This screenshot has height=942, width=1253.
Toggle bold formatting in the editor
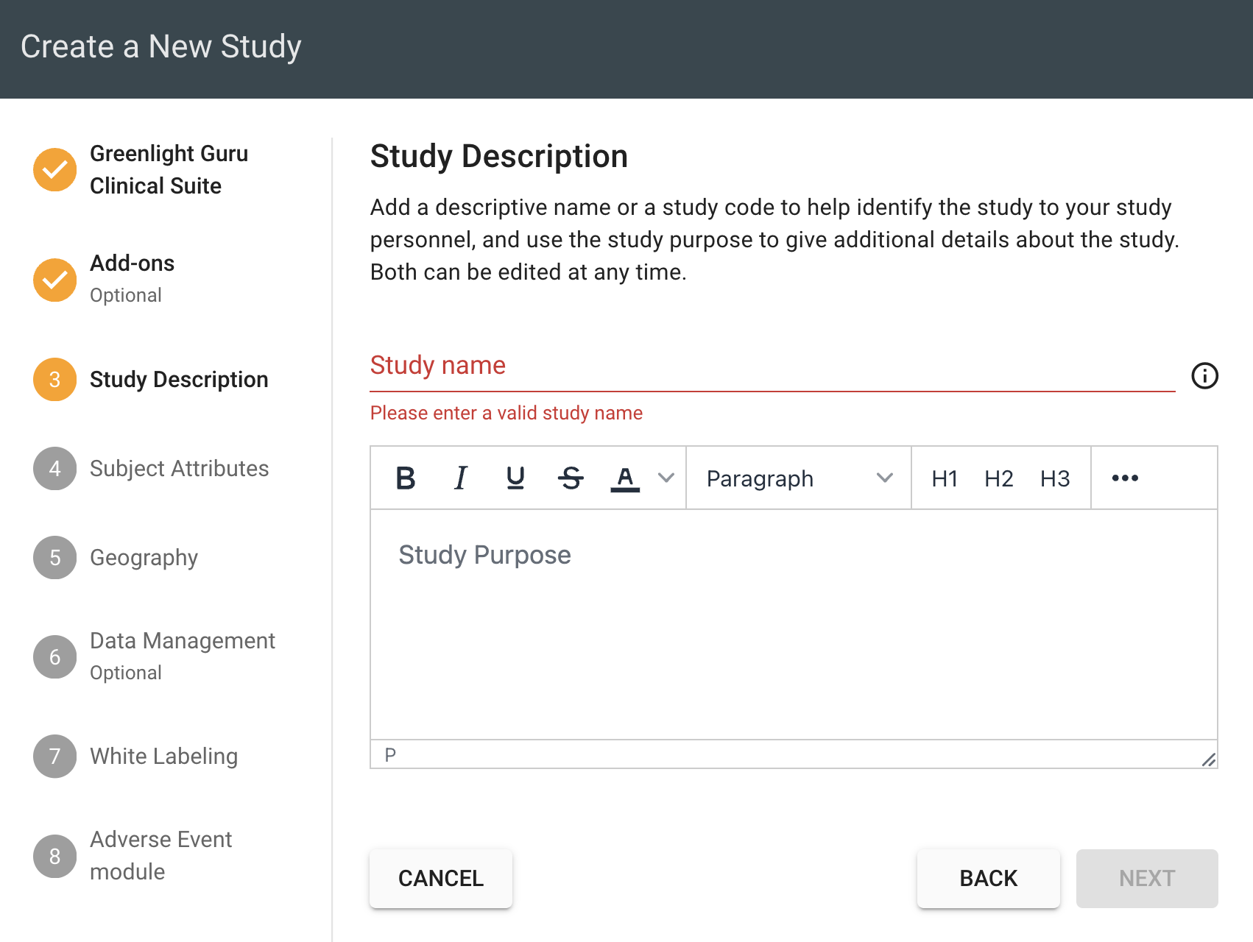pos(406,478)
